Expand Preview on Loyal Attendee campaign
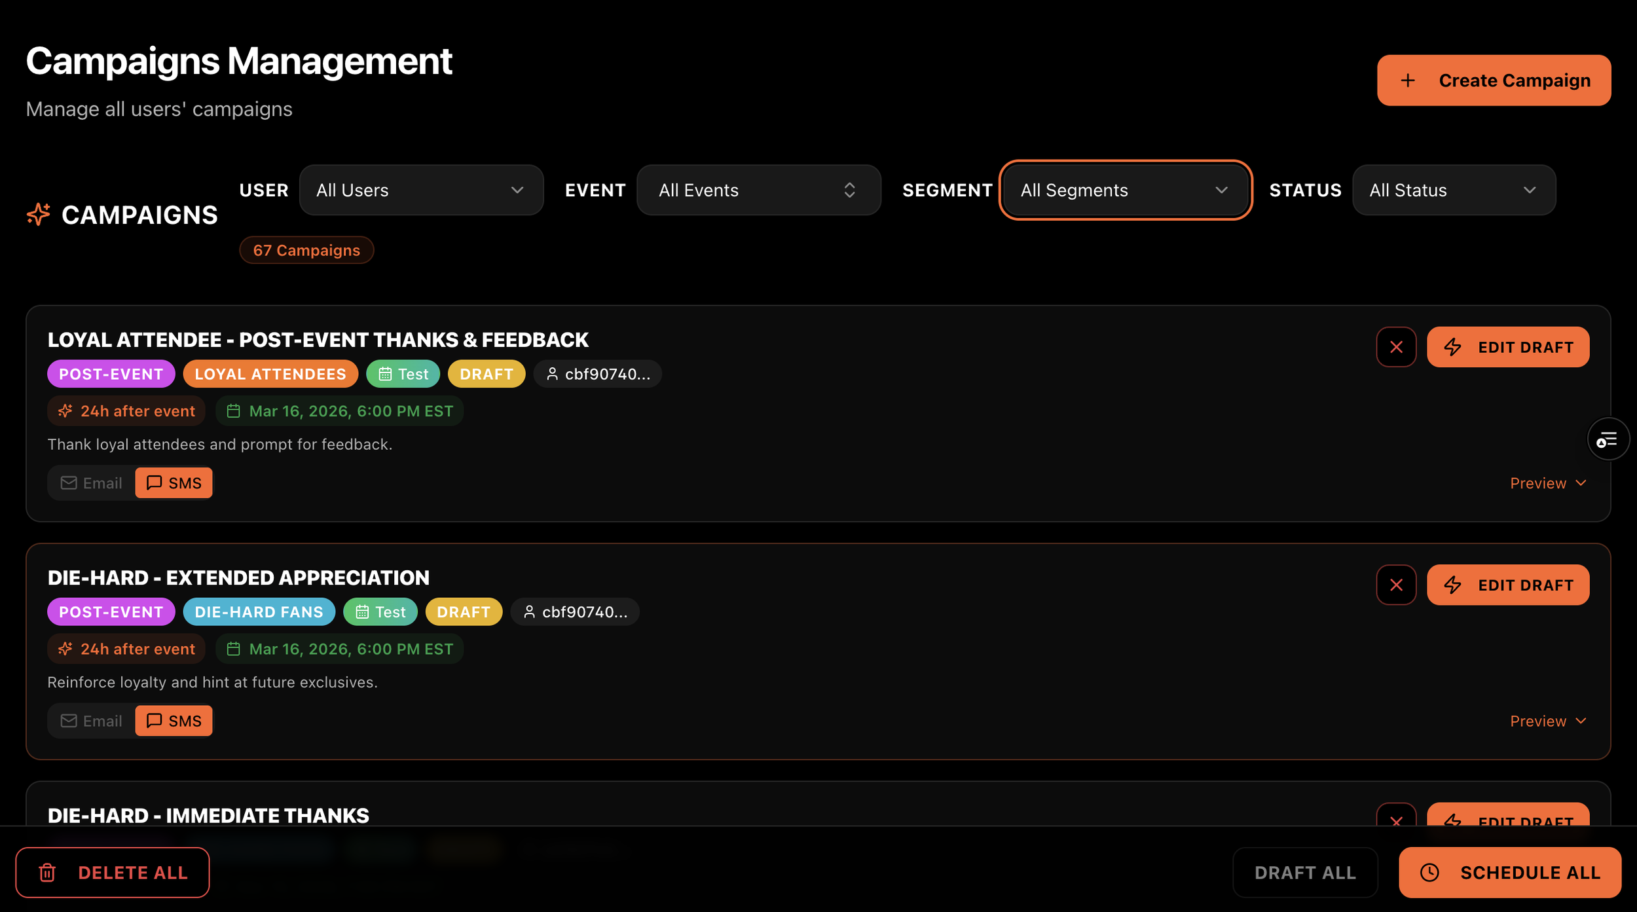Image resolution: width=1637 pixels, height=912 pixels. pos(1548,483)
